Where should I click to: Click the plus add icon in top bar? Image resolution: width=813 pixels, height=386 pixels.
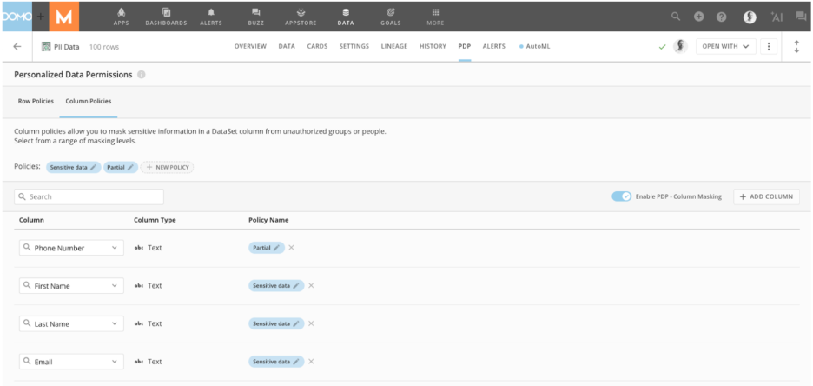pyautogui.click(x=699, y=17)
